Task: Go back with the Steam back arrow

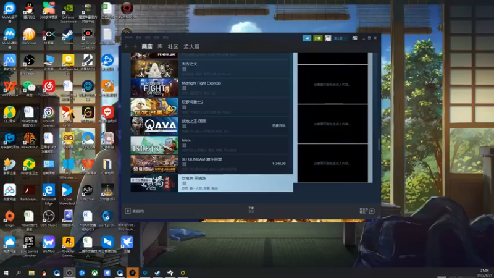Action: point(127,47)
